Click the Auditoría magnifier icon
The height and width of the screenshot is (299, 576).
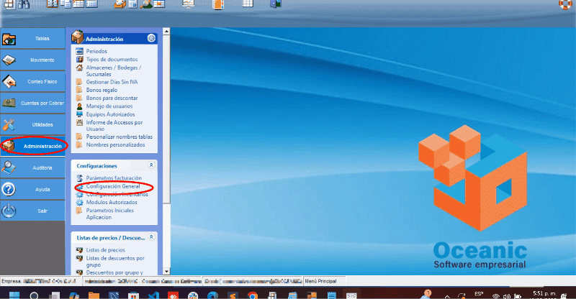[9, 167]
